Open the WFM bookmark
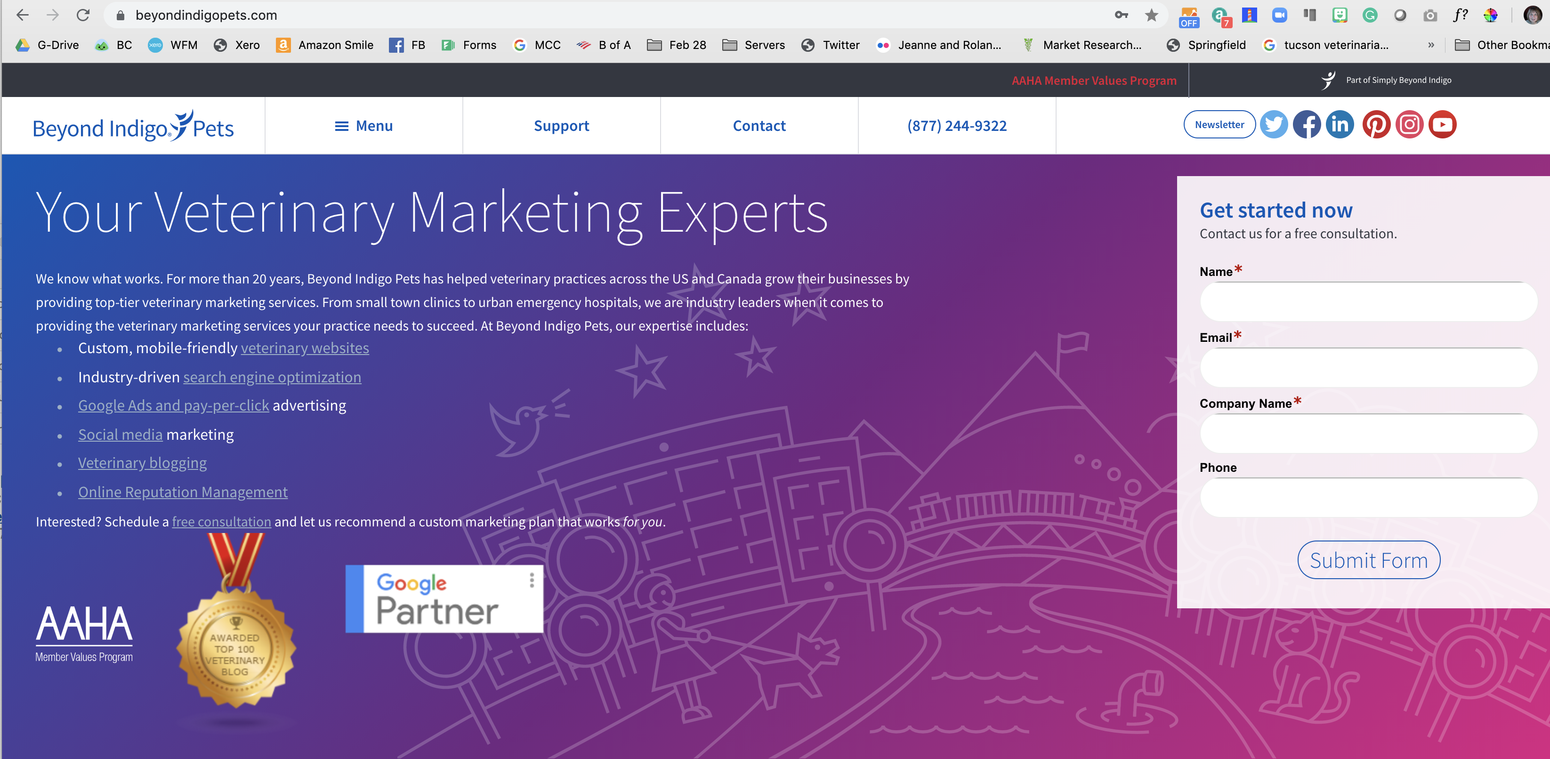Image resolution: width=1550 pixels, height=759 pixels. tap(173, 45)
